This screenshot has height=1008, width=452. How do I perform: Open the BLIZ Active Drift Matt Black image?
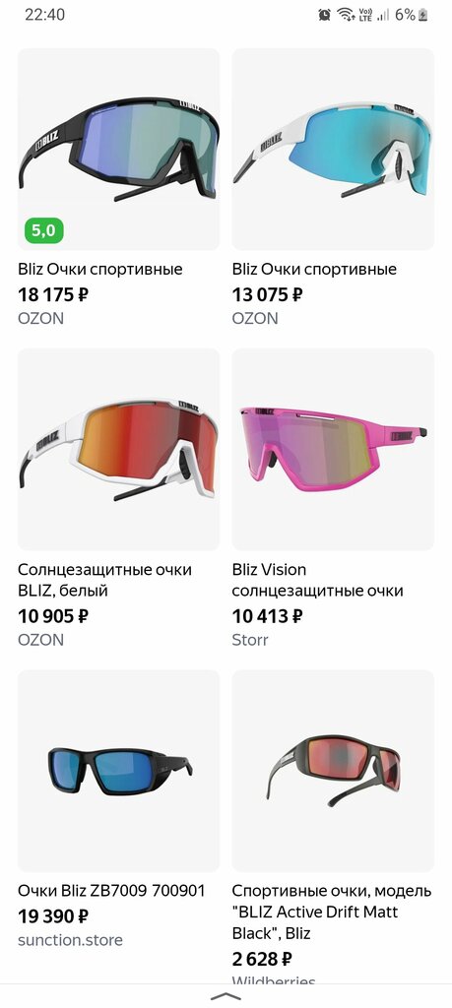[333, 771]
